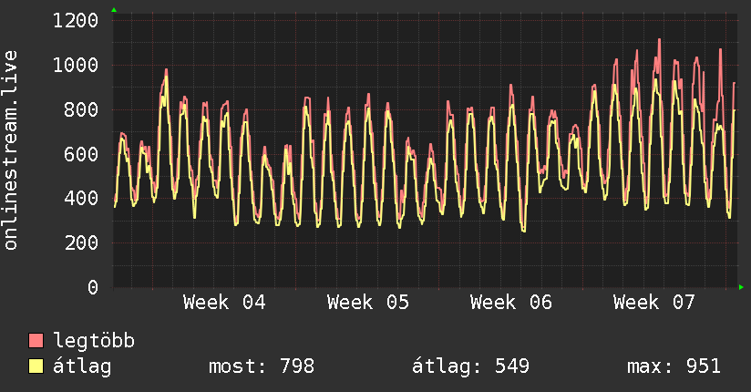Click the 800 y-axis tick label
Screen dimensions: 751x392
coord(81,109)
